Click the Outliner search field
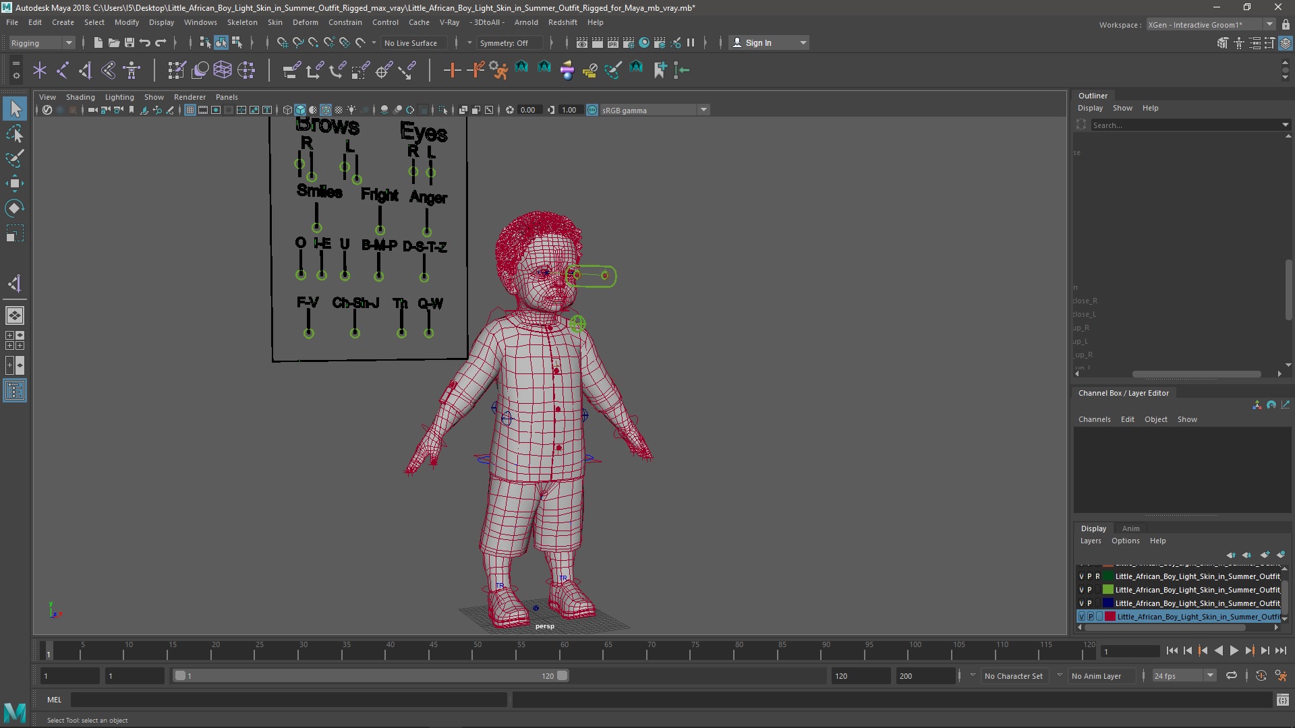Screen dimensions: 1295x728 pos(1185,125)
